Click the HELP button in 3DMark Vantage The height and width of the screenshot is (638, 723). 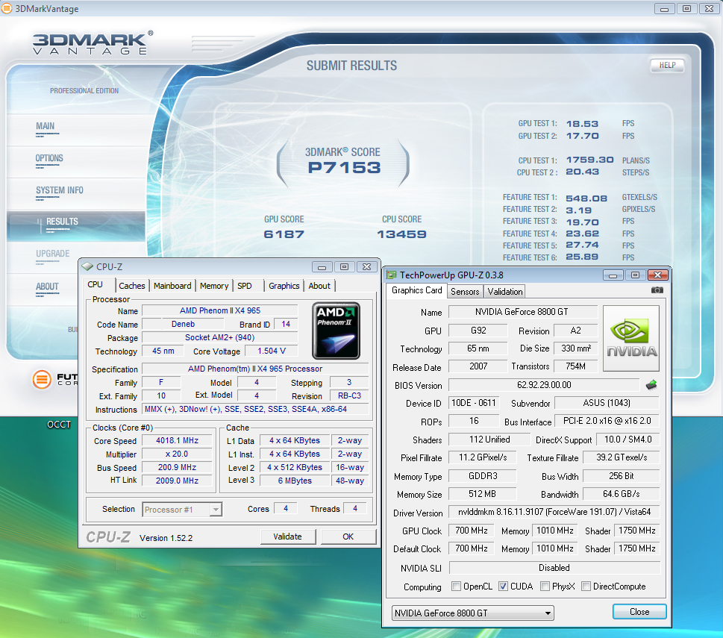tap(667, 66)
